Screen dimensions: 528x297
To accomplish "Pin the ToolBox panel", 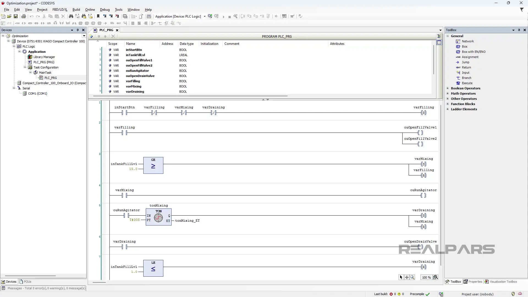I will [x=519, y=30].
